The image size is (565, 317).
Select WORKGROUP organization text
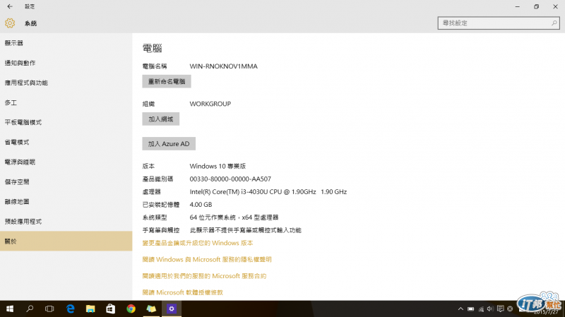(x=210, y=104)
